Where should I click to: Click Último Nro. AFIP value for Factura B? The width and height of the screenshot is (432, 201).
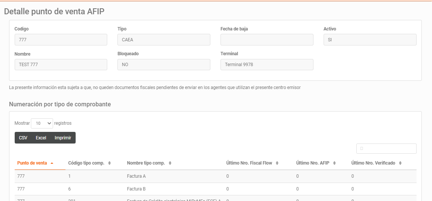point(298,189)
